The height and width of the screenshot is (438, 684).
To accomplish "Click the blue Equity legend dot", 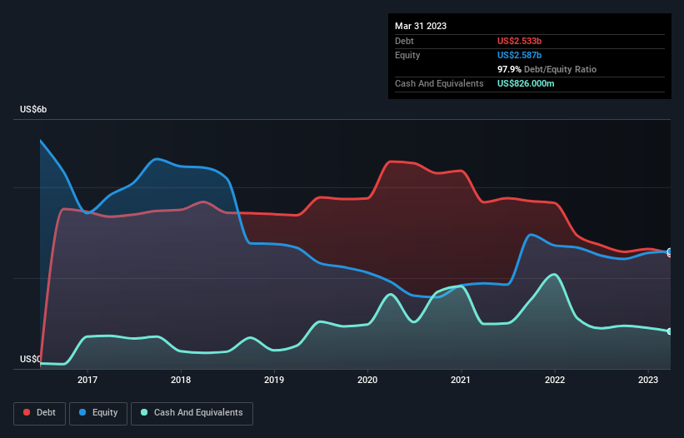I will (82, 412).
